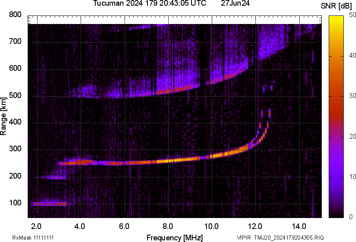Screen dimensions: 356x242
Task: Click the second-hop trace near 500 km at 8 MHz
Action: pyautogui.click(x=168, y=92)
